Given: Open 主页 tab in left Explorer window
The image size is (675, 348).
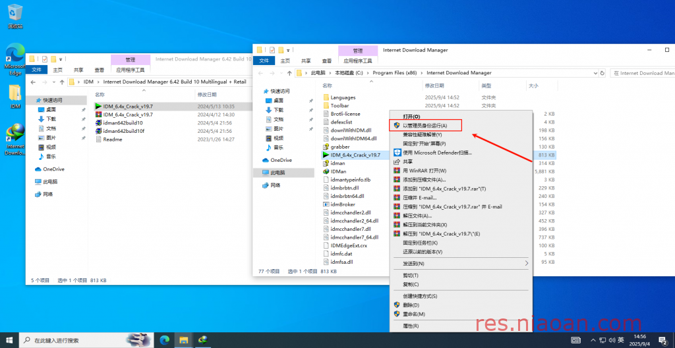Looking at the screenshot, I should (x=58, y=70).
